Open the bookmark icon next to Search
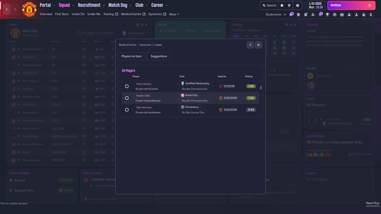 click(x=282, y=5)
